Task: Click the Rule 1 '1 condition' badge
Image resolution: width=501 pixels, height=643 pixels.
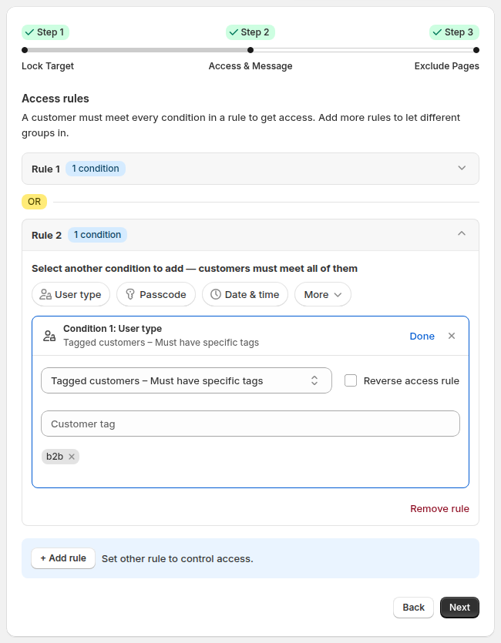Action: tap(96, 169)
